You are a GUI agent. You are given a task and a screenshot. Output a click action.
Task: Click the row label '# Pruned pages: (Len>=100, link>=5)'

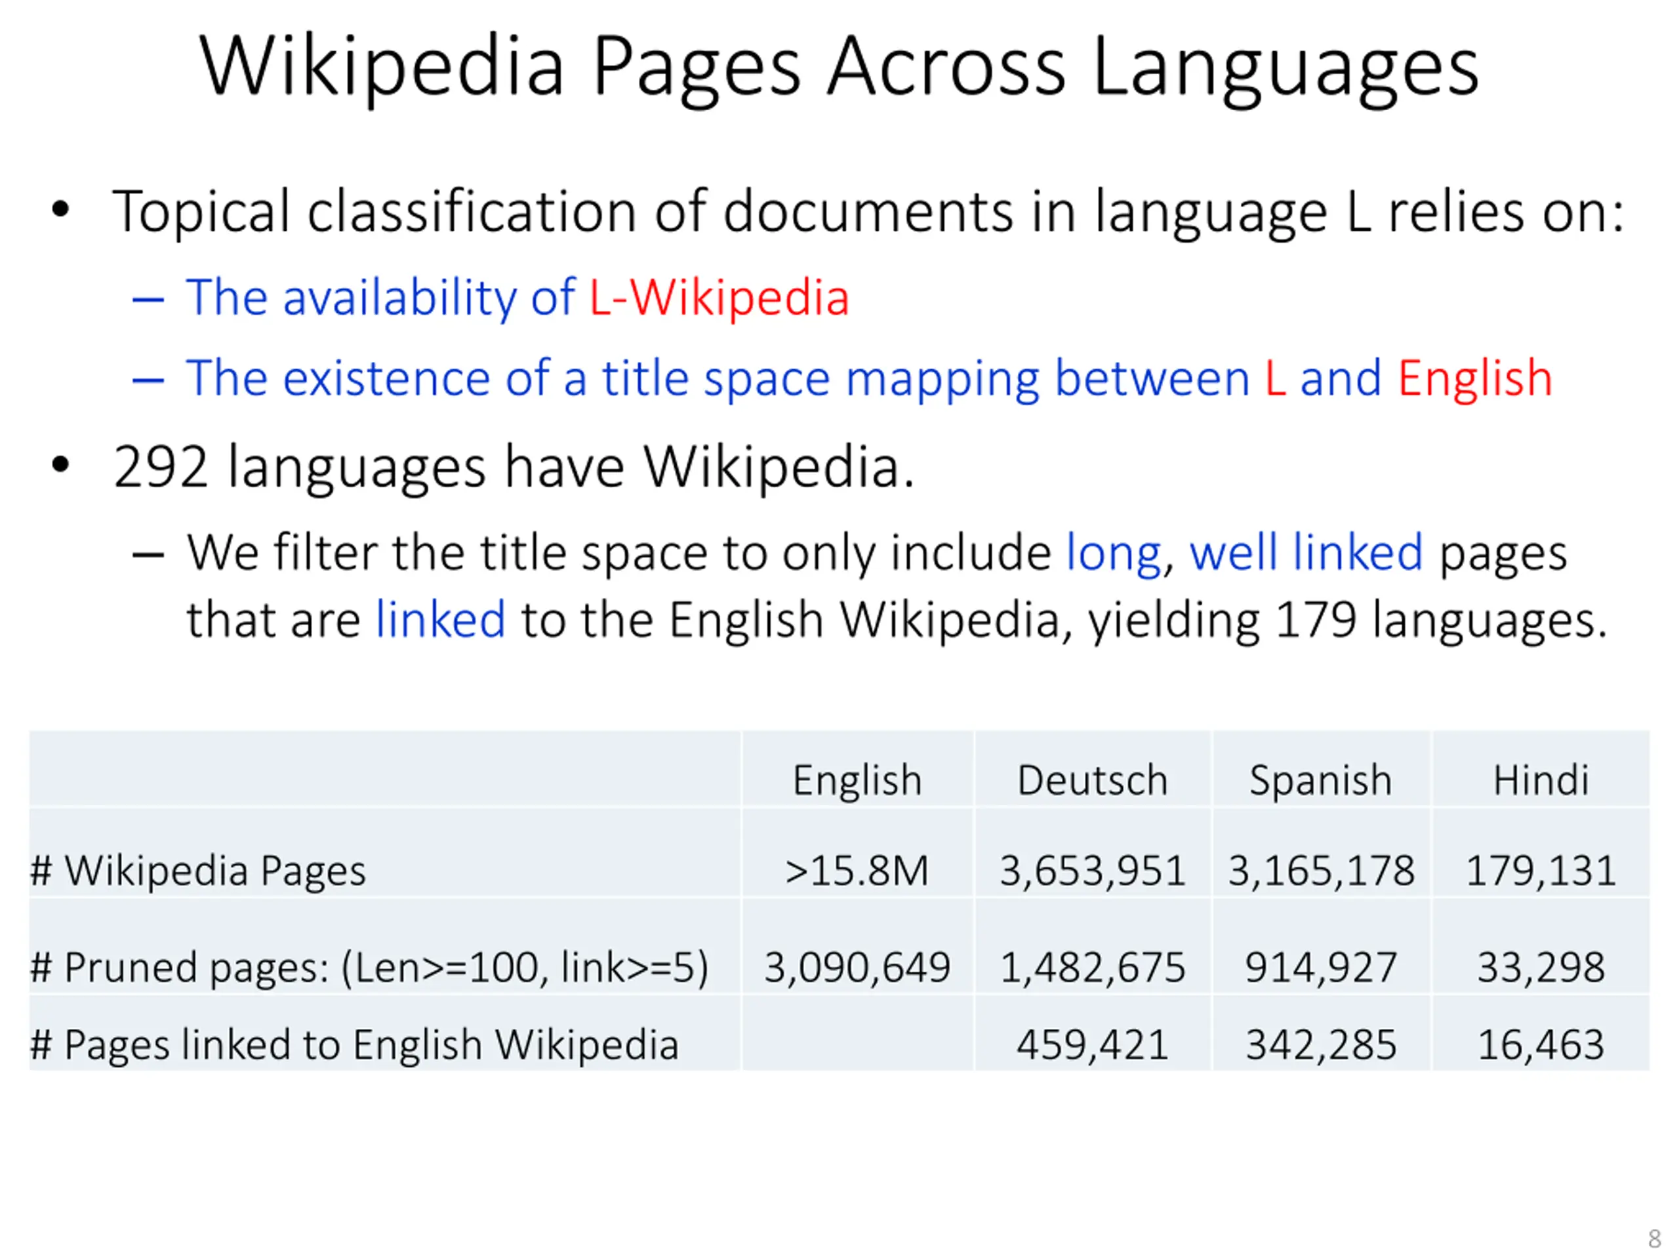(x=369, y=968)
